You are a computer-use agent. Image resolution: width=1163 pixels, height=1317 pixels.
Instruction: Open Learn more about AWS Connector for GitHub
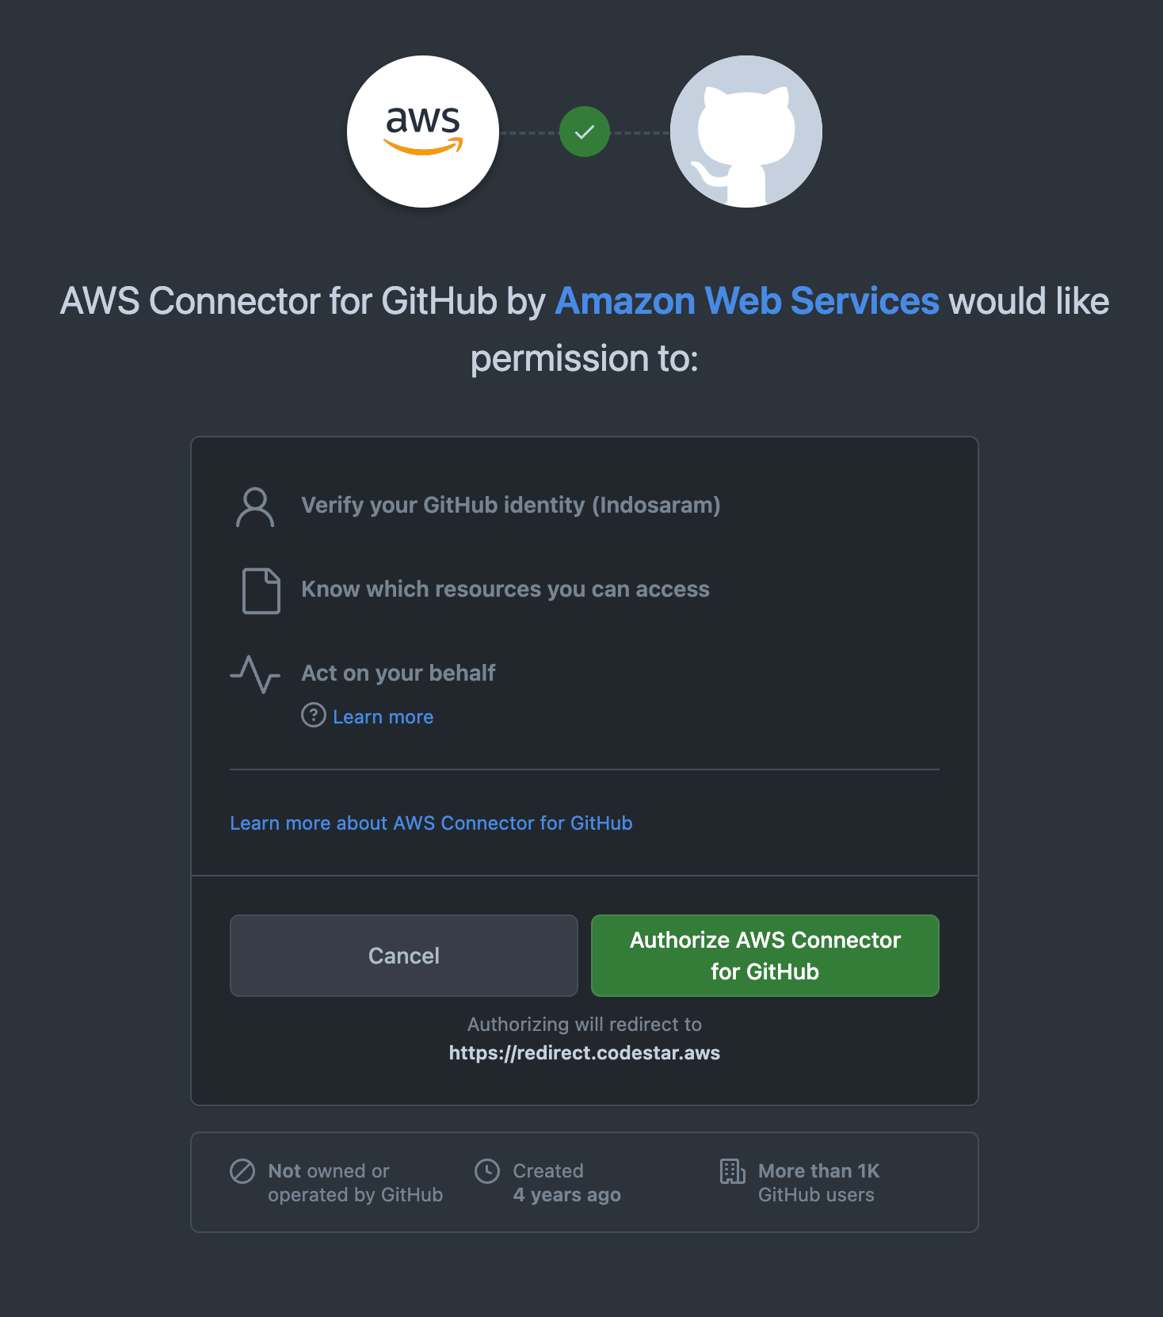pyautogui.click(x=431, y=823)
